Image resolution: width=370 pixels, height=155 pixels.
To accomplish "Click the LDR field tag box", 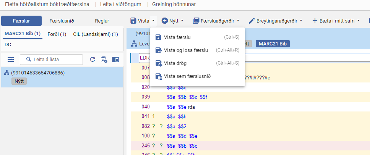I will click(144, 58).
